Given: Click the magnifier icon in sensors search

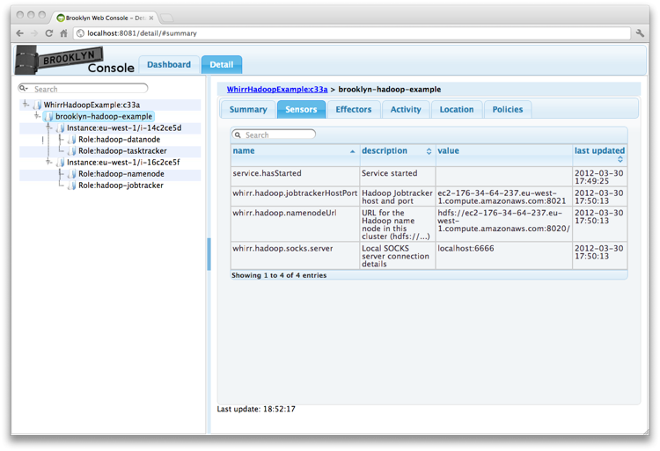Looking at the screenshot, I should pyautogui.click(x=237, y=135).
